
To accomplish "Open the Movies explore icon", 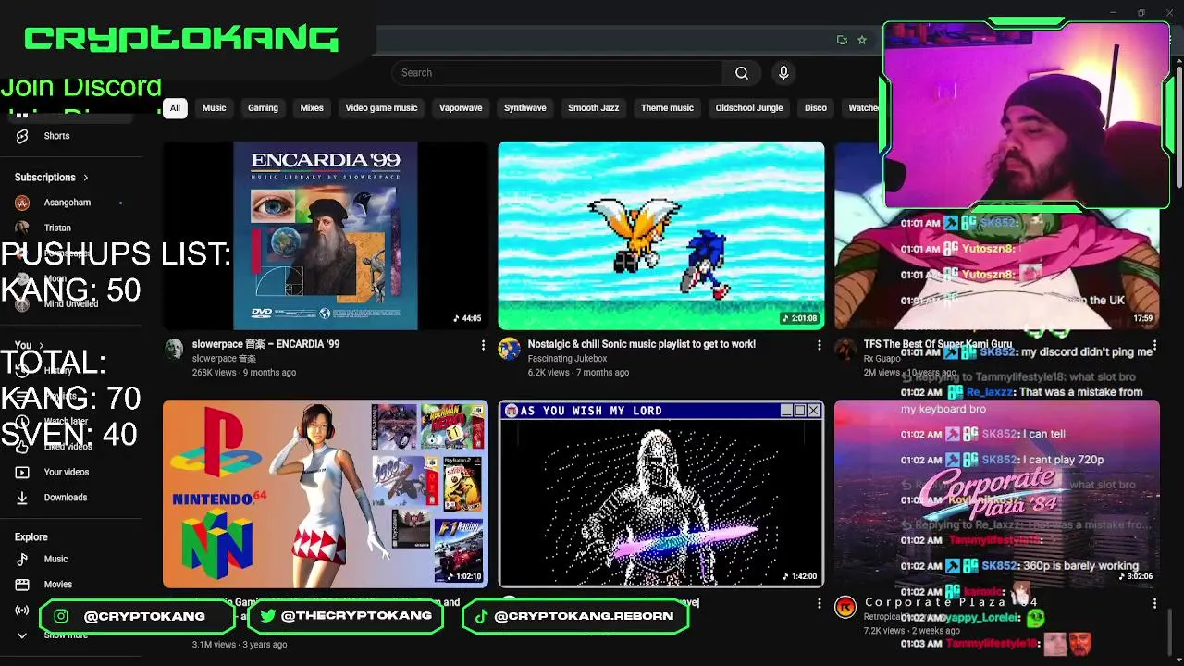I will point(22,585).
